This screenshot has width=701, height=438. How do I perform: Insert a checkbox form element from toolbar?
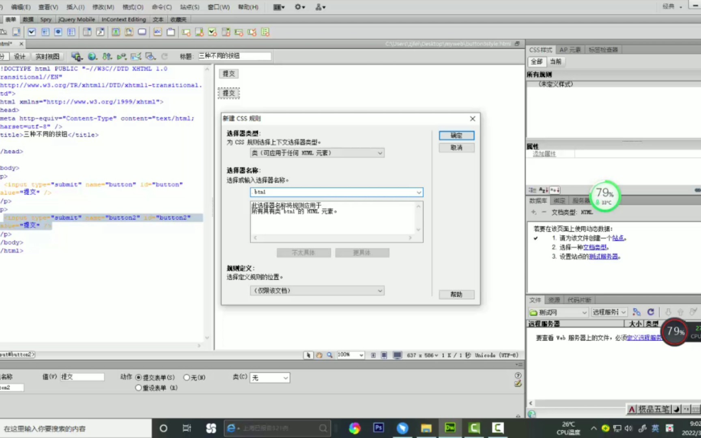(x=32, y=32)
